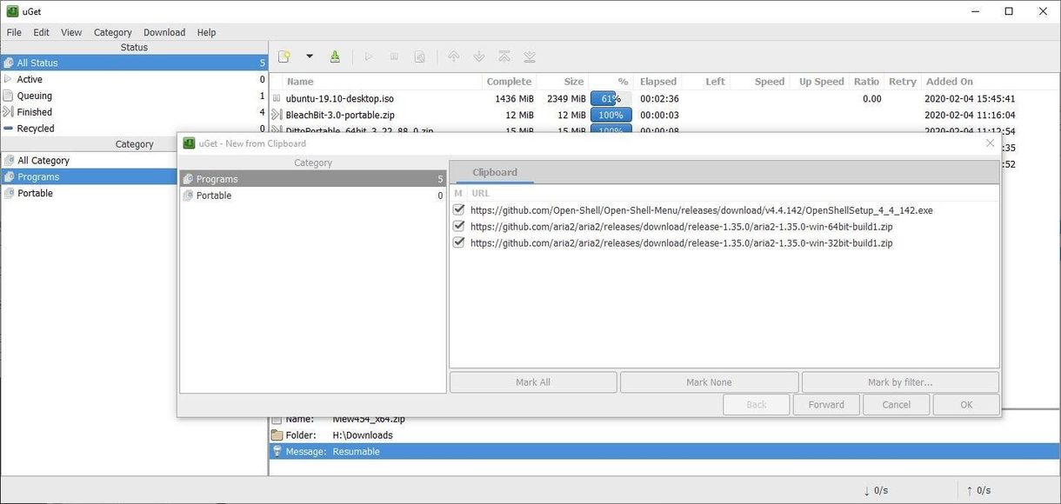This screenshot has width=1061, height=504.
Task: Uncheck the OpenShellSetup_4_4_142.exe URL checkbox
Action: 459,210
